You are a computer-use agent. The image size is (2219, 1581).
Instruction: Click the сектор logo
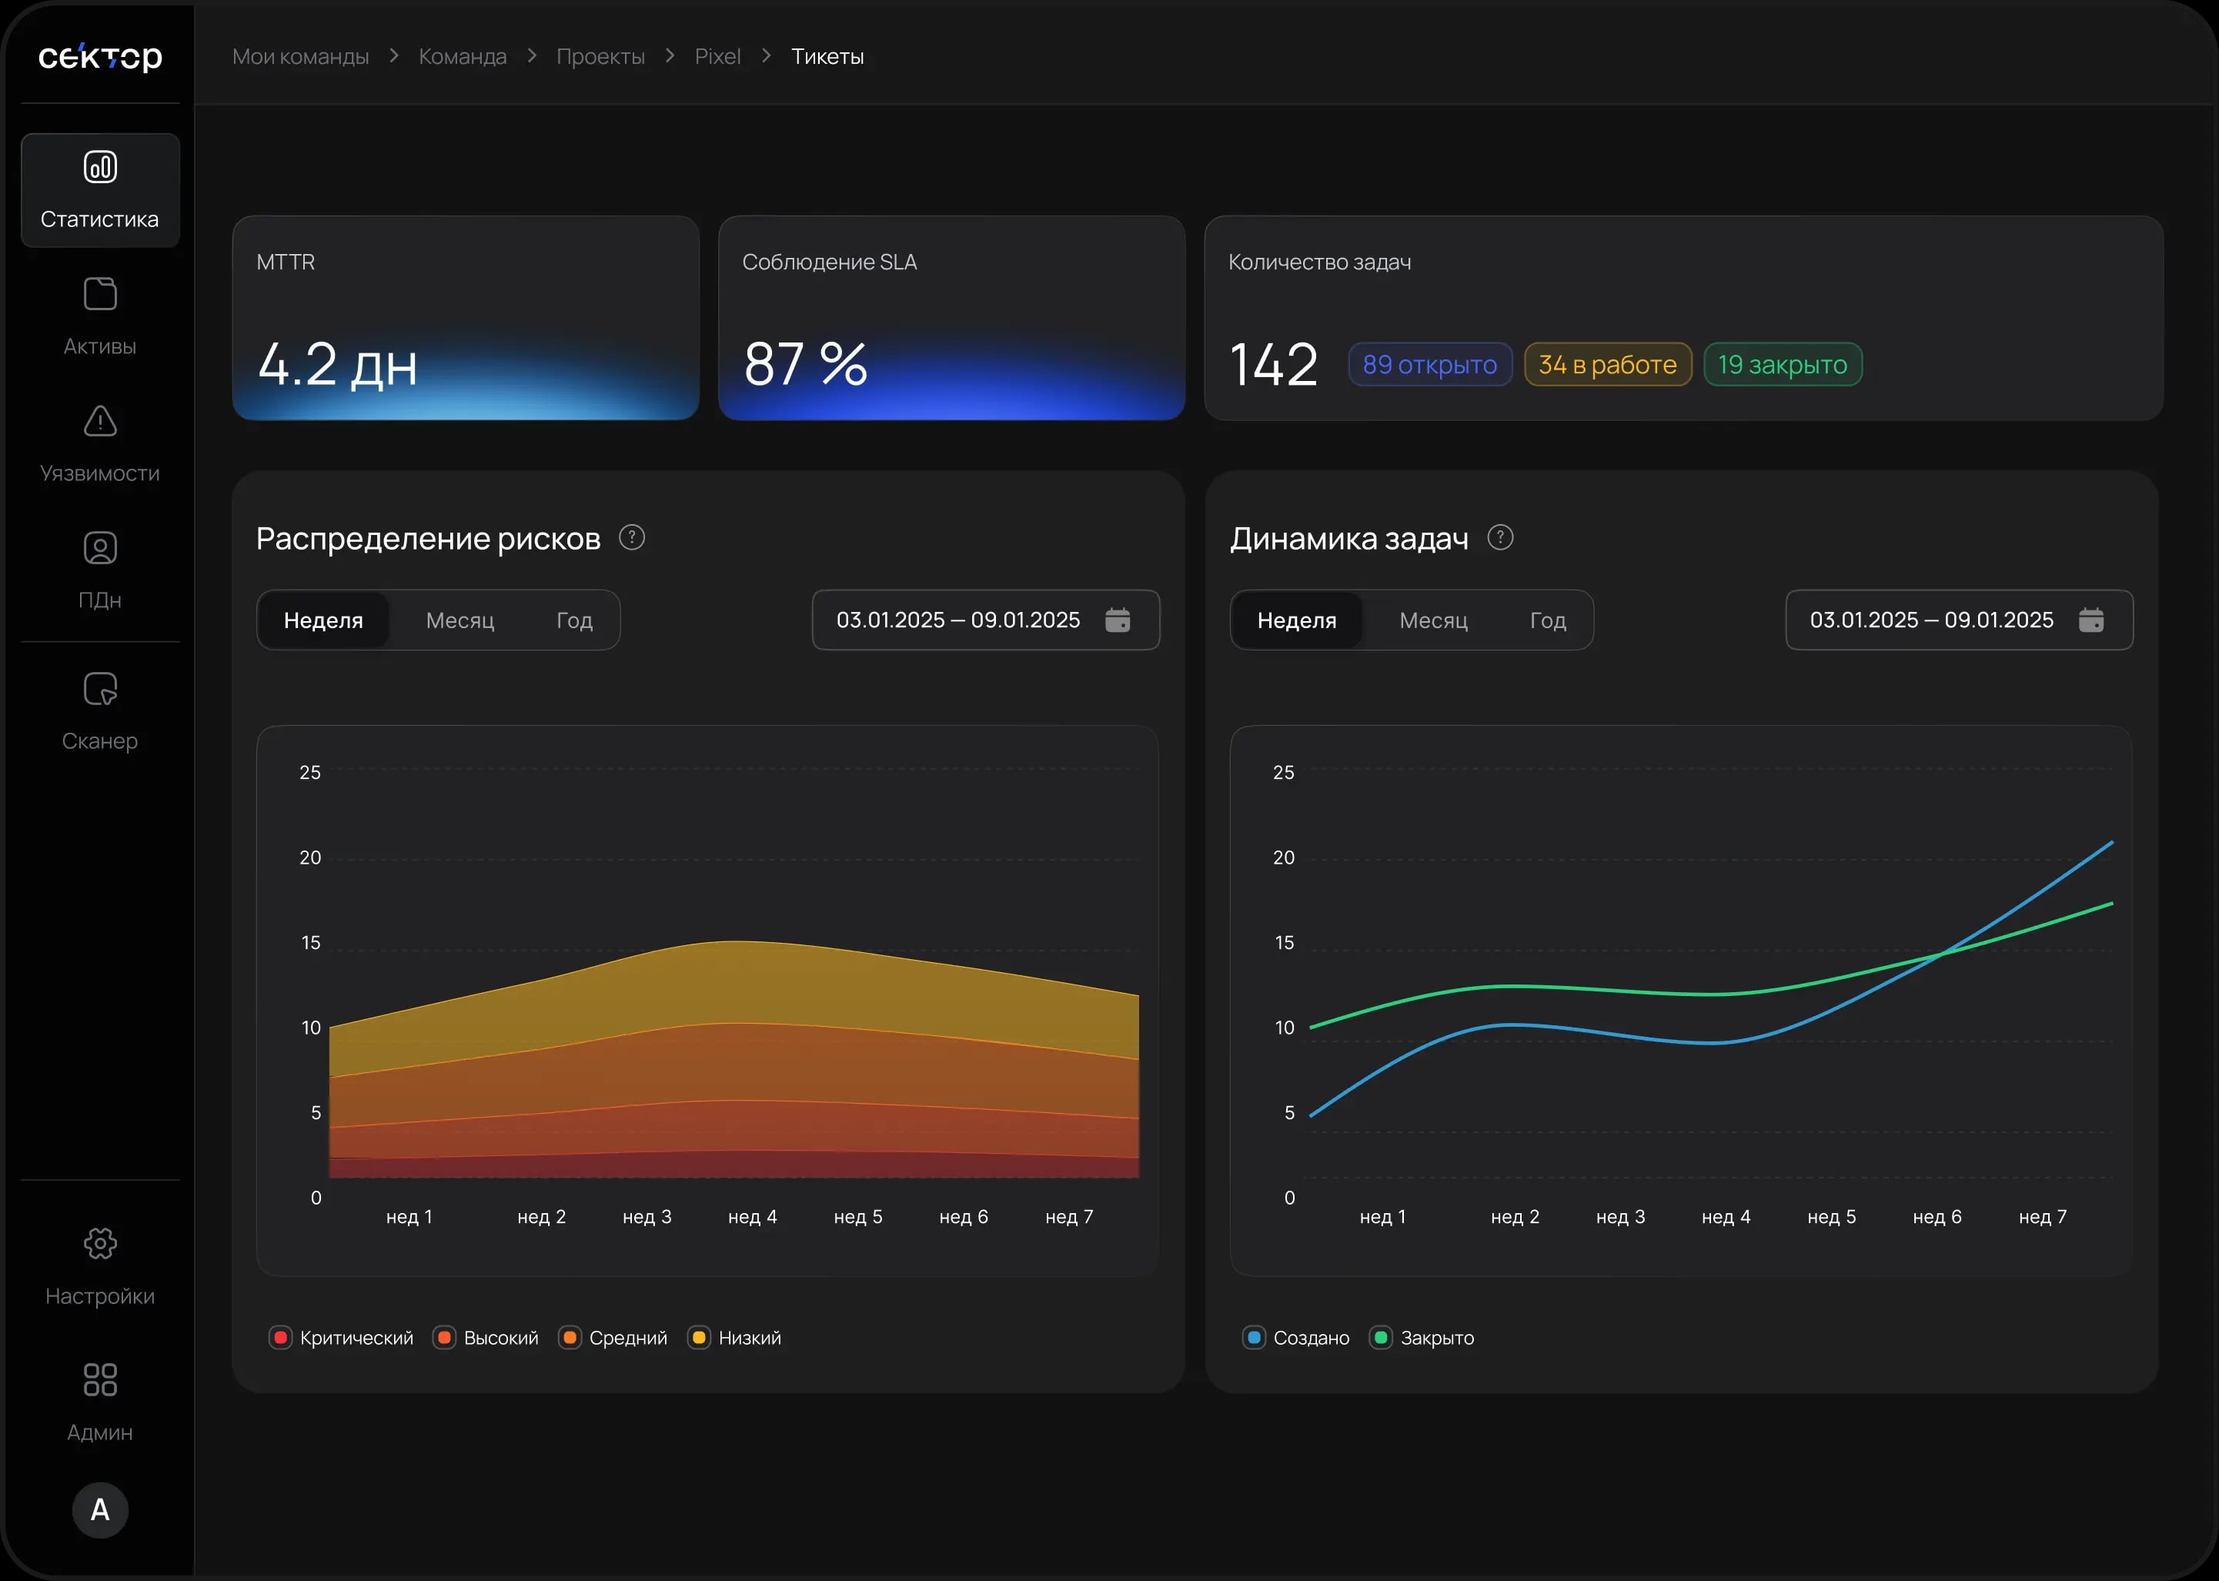(x=100, y=56)
